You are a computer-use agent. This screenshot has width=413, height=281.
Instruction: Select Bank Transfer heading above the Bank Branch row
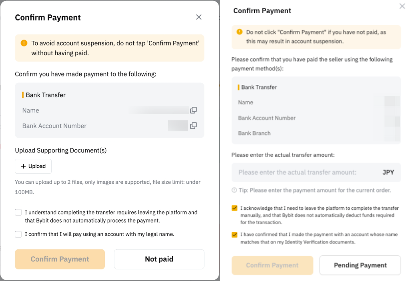pos(259,87)
